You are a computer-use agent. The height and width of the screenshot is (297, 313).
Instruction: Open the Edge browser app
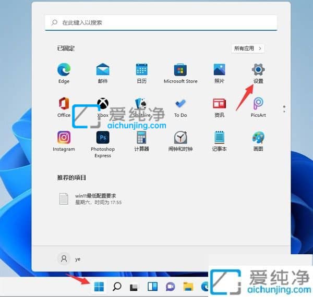(x=64, y=73)
